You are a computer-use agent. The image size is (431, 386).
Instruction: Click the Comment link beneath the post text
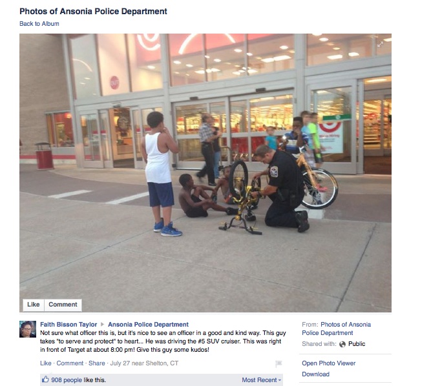(x=70, y=363)
